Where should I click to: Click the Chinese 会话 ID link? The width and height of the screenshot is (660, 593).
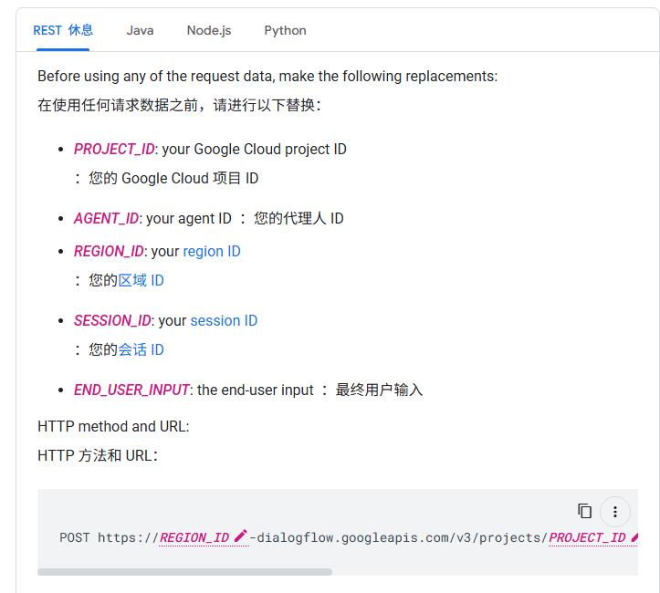pyautogui.click(x=141, y=349)
